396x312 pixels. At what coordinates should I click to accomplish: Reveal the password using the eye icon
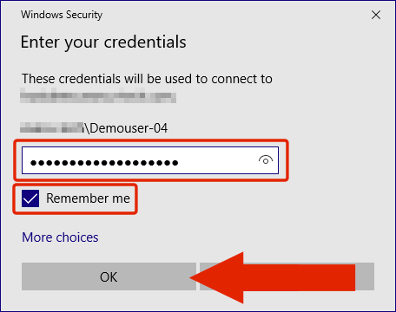pyautogui.click(x=266, y=160)
